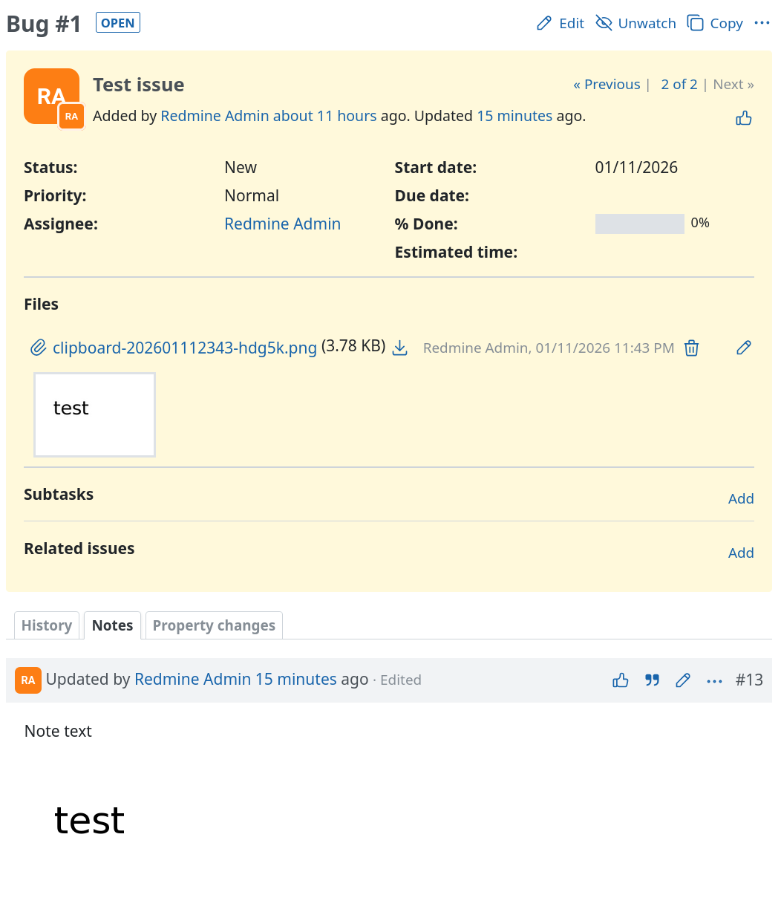Open the Property changes tab

pyautogui.click(x=214, y=625)
